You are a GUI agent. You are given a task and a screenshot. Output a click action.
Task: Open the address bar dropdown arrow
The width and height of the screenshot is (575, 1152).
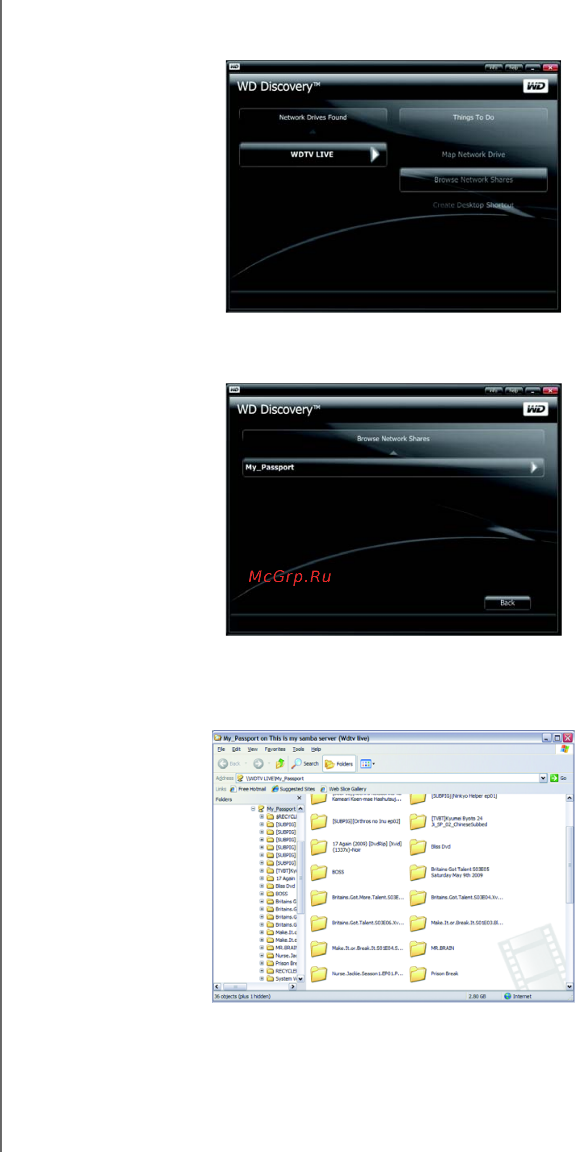543,778
